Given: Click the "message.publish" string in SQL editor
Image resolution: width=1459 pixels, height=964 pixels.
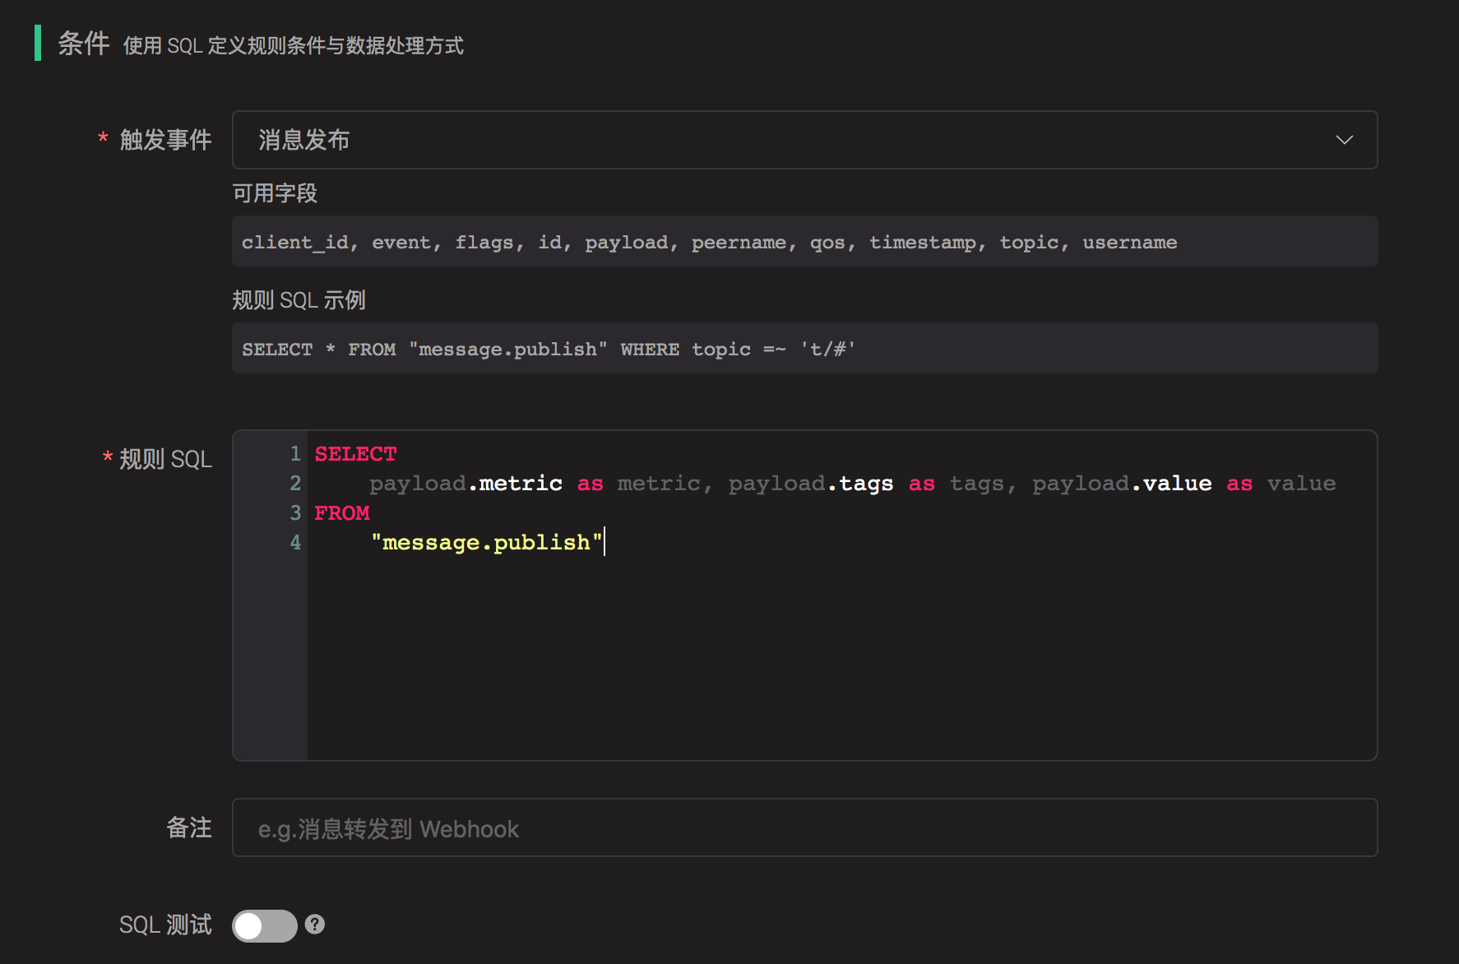Looking at the screenshot, I should click(x=487, y=543).
